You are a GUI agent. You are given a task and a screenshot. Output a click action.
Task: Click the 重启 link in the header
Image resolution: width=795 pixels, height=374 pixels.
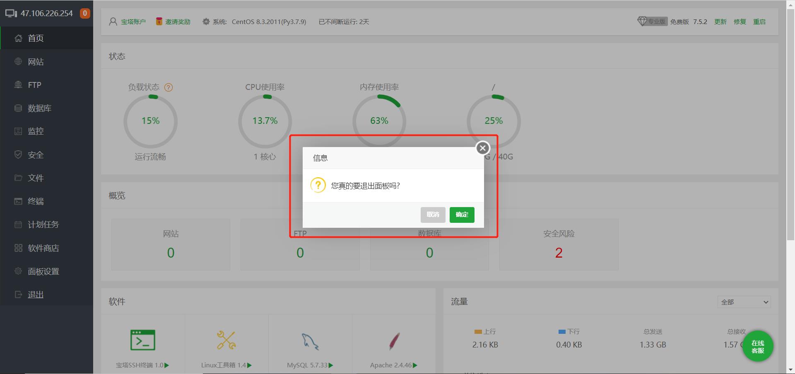pos(759,22)
